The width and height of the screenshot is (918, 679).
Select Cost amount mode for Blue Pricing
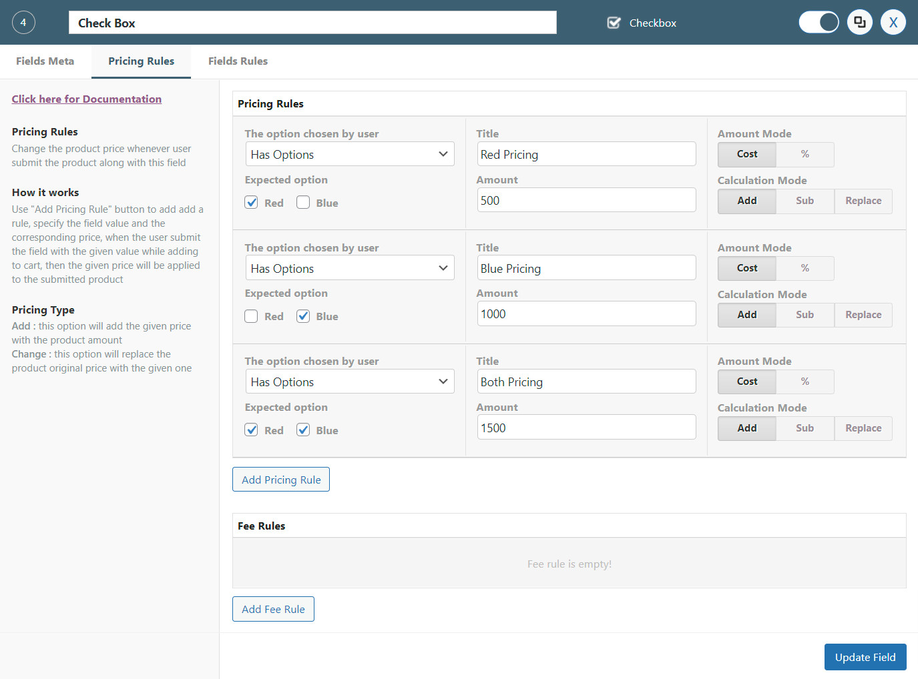pyautogui.click(x=747, y=268)
